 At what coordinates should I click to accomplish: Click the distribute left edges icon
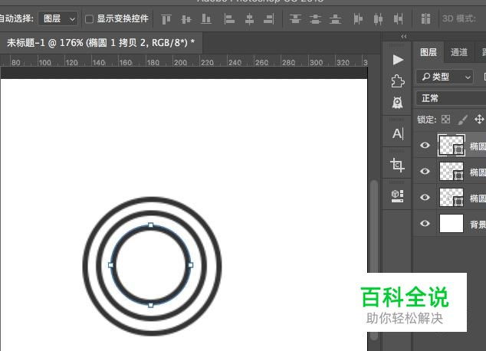pyautogui.click(x=358, y=19)
